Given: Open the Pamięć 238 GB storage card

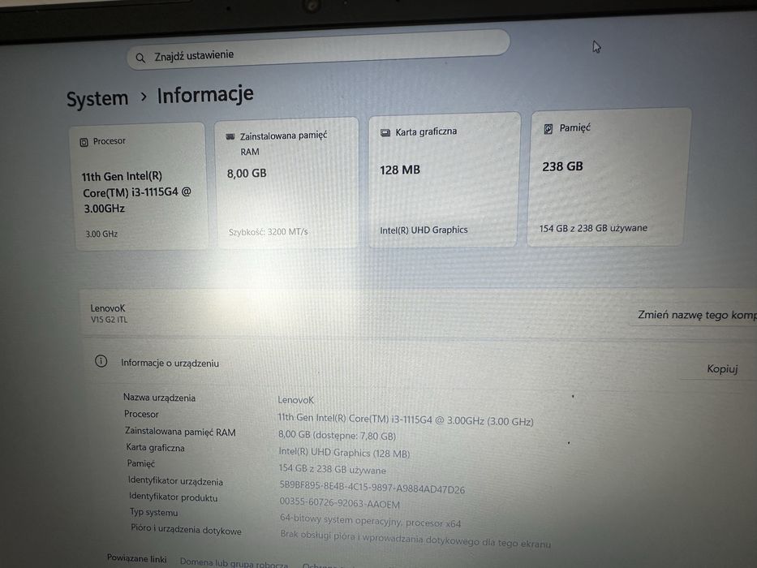Looking at the screenshot, I should [608, 177].
